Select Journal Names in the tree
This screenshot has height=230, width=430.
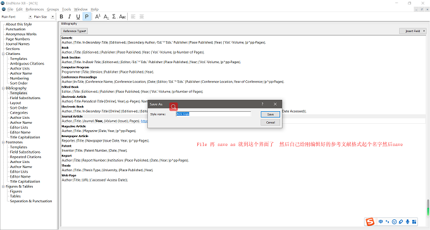pyautogui.click(x=18, y=44)
